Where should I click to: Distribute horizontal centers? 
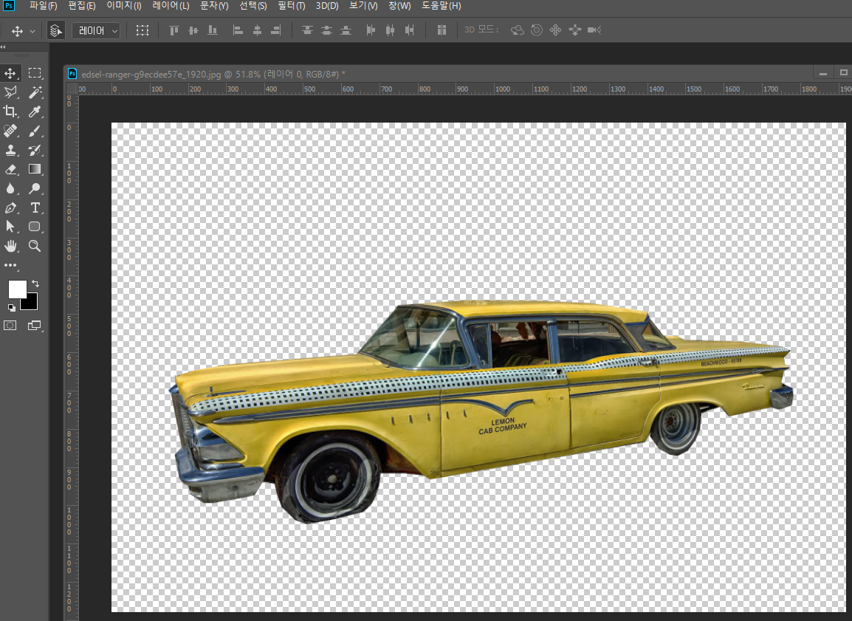pyautogui.click(x=390, y=30)
